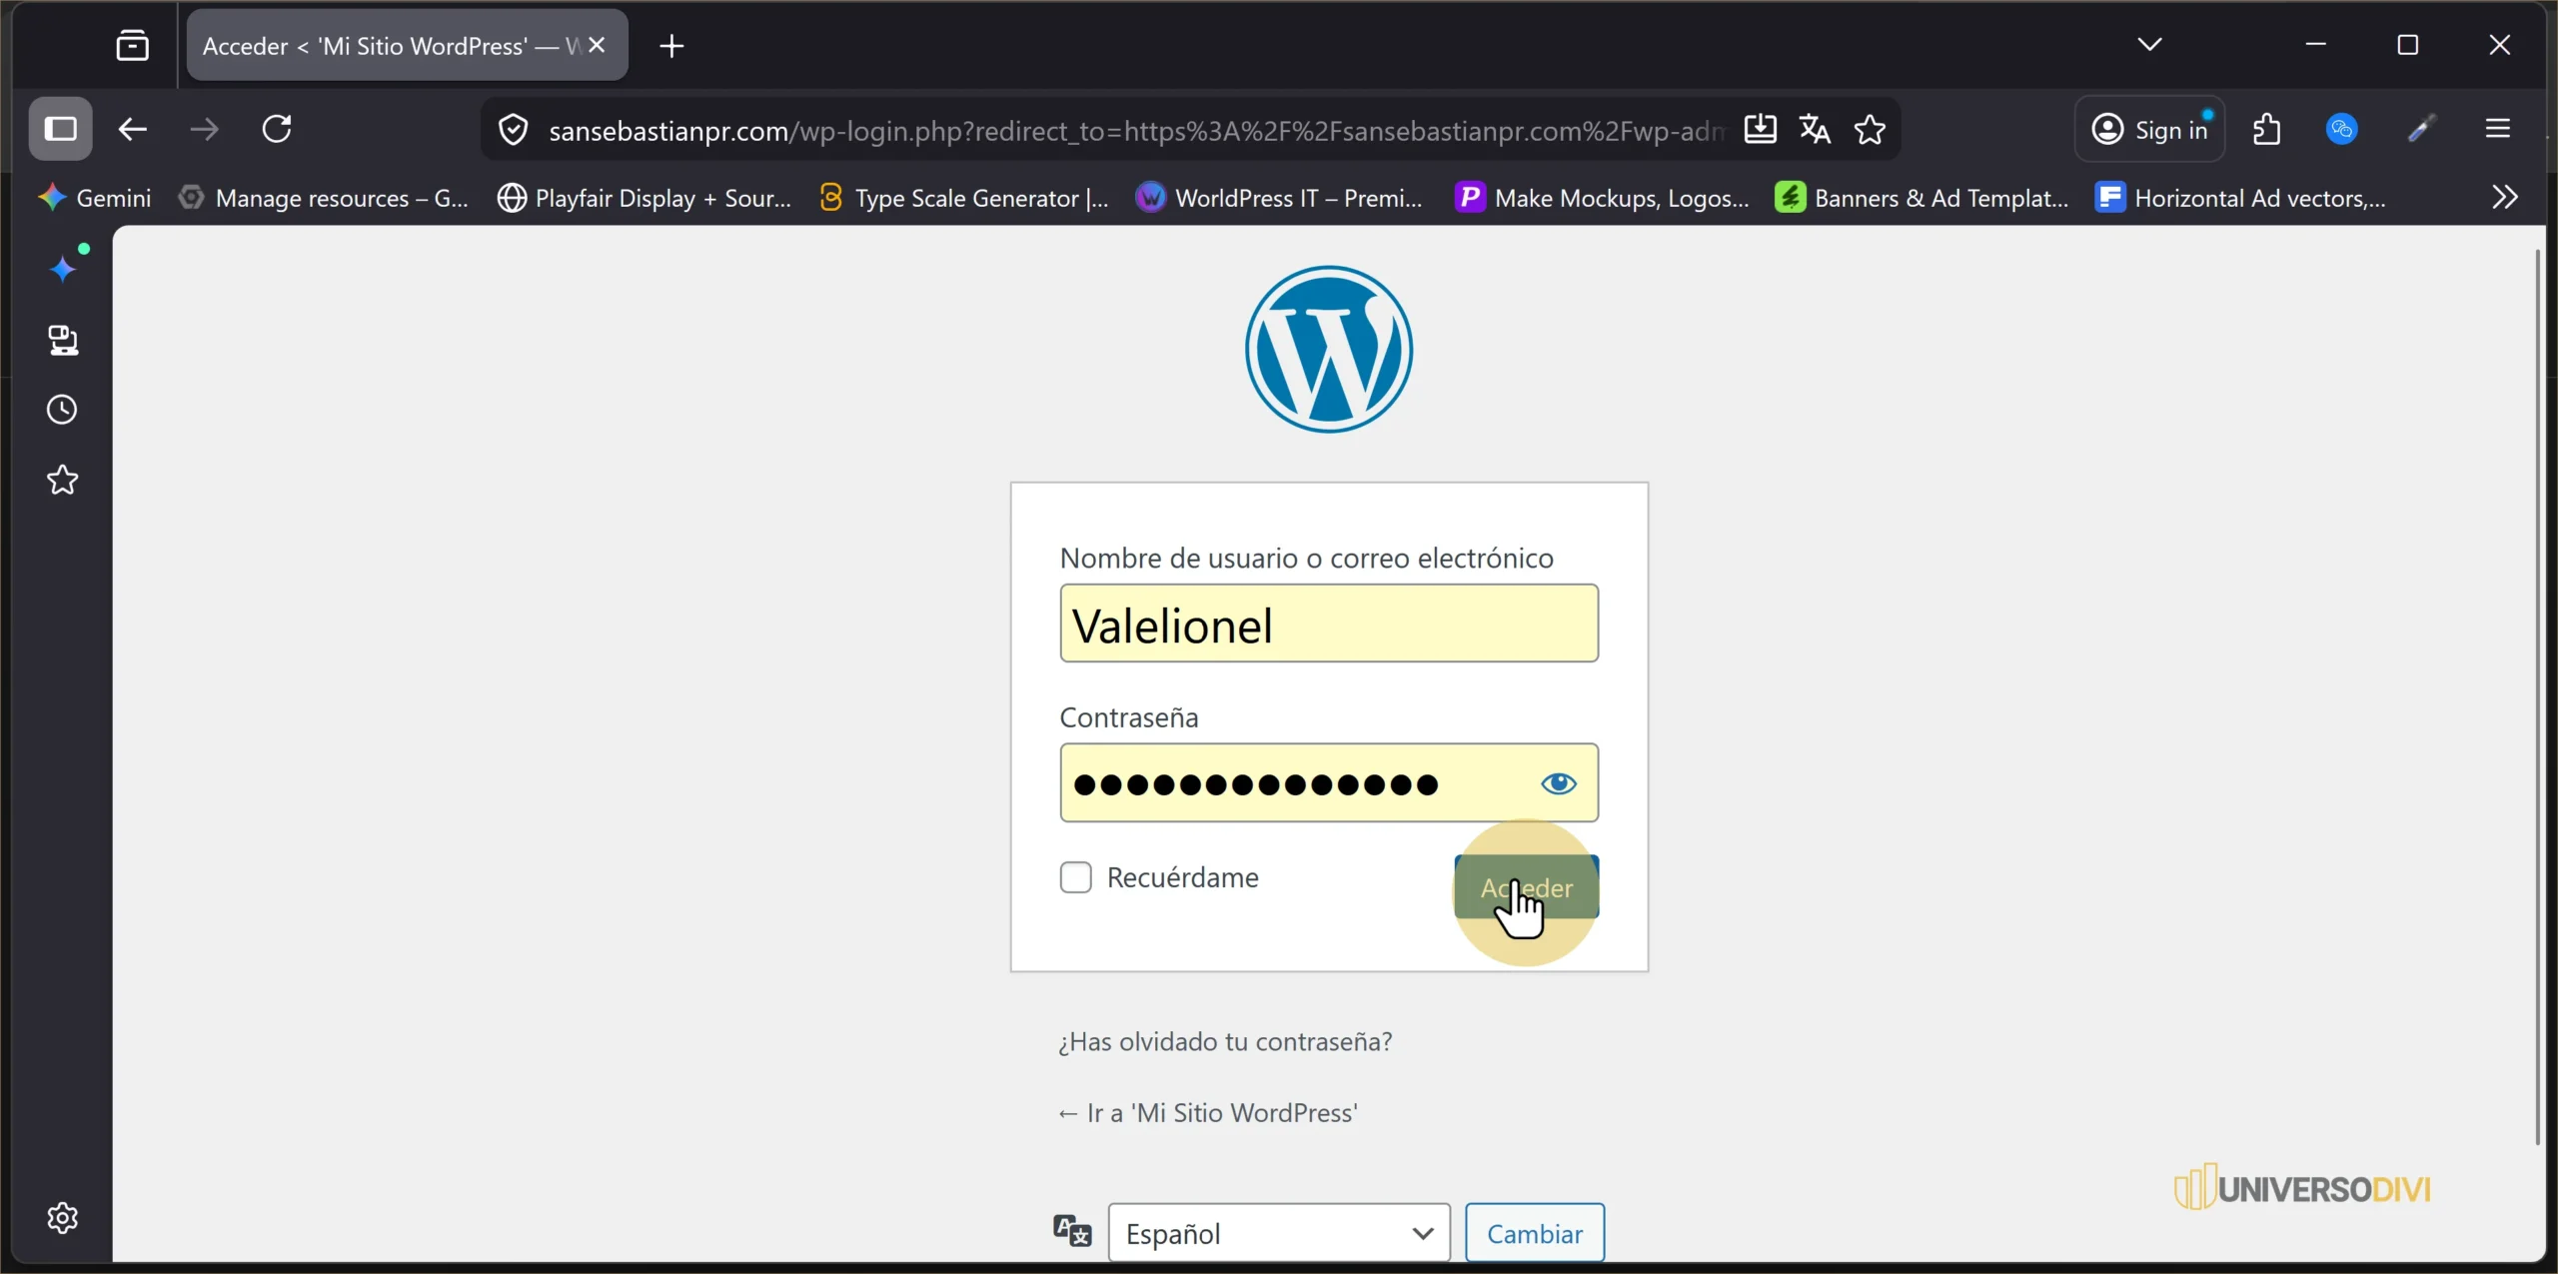Bookmark this page with the star icon
Screen dimensions: 2558x1274
point(1870,129)
